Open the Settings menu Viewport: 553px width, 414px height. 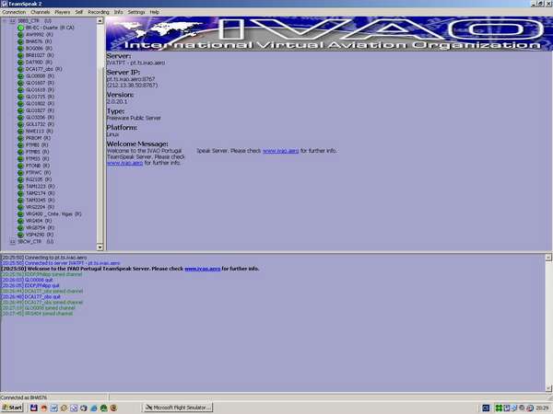(135, 12)
